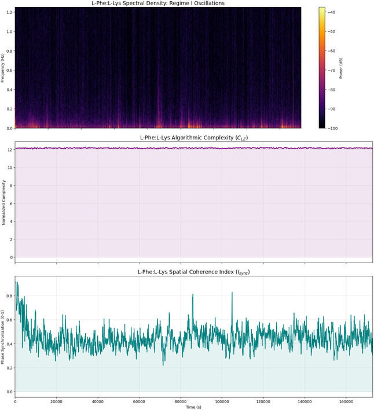Click the -40 colorbar tick label

coord(331,12)
